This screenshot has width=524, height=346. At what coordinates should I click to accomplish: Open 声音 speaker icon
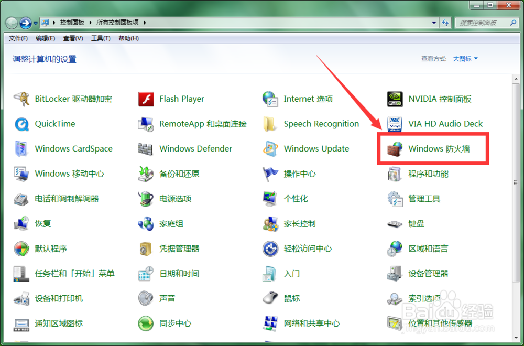point(146,298)
